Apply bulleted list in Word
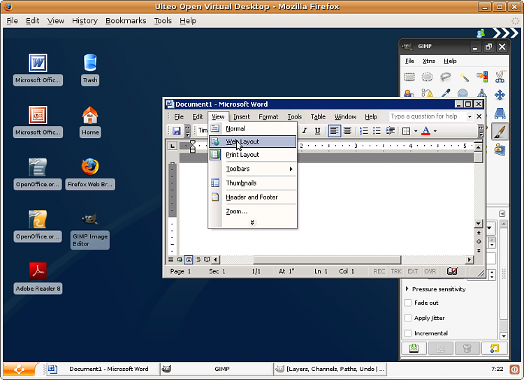524x380 pixels. pos(377,131)
